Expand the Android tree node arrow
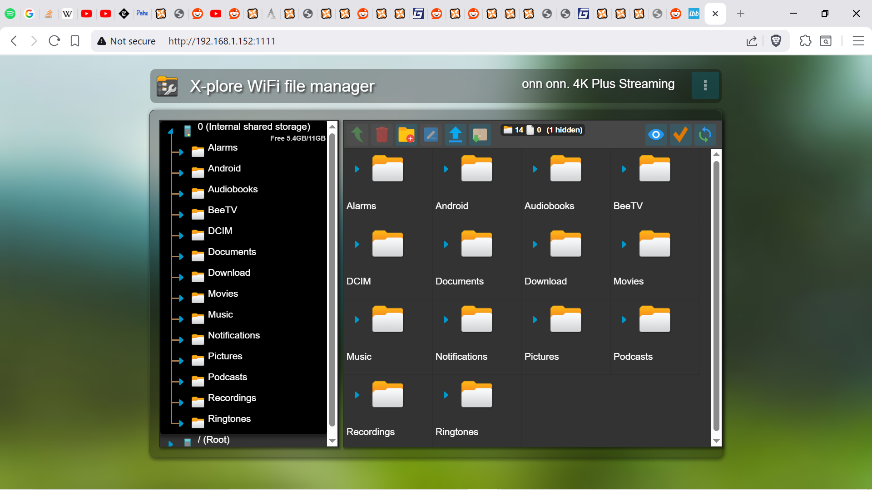The height and width of the screenshot is (490, 872). 181,173
